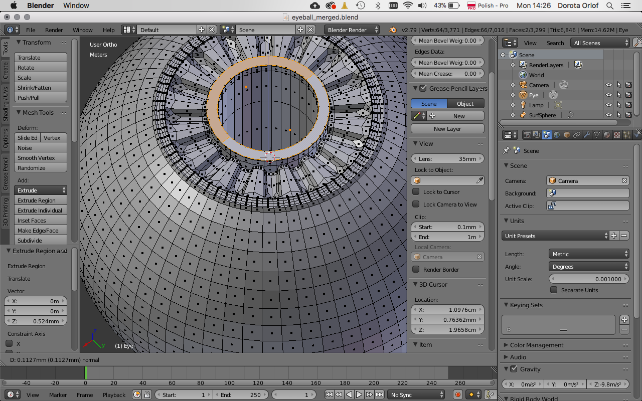The height and width of the screenshot is (401, 642).
Task: Expand the Camera item in outliner tree
Action: pyautogui.click(x=513, y=85)
